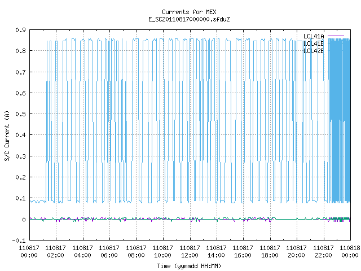Viewport: 361px width, 271px height.
Task: Click the x-axis tick 110817 00:00
Action: [29, 251]
